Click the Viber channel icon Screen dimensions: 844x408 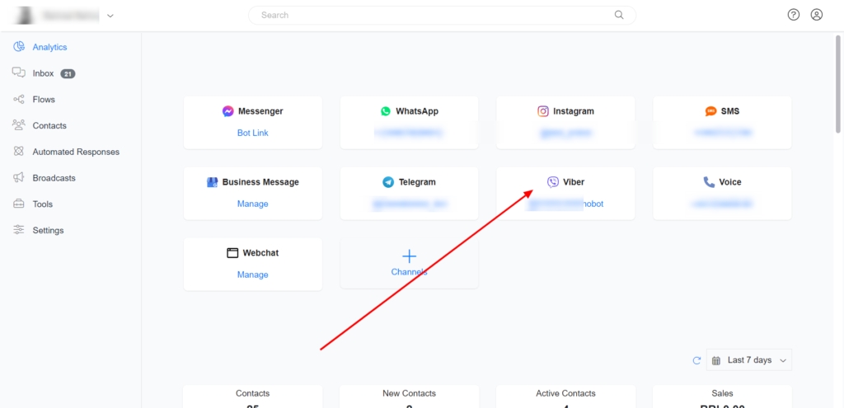point(552,182)
